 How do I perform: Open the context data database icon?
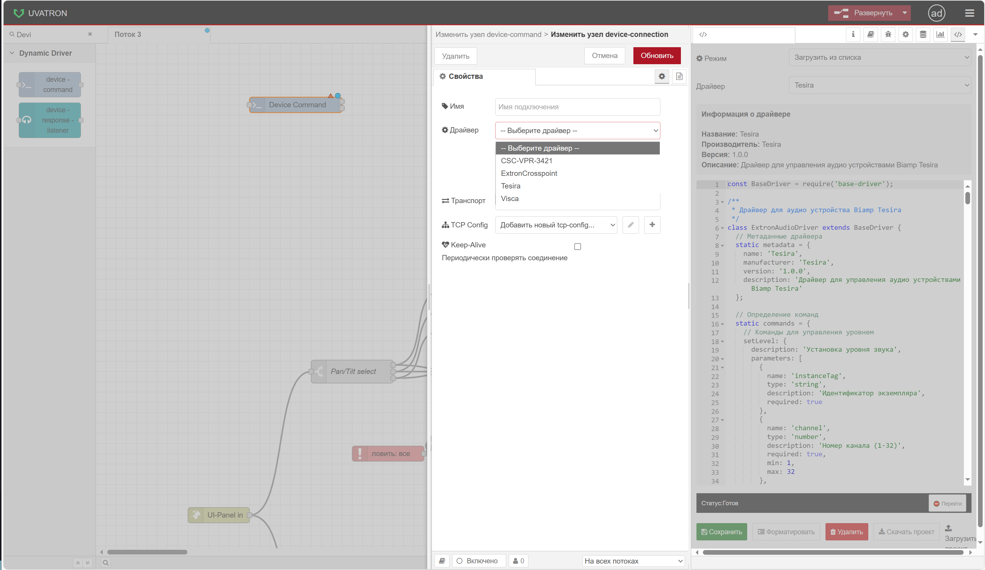pyautogui.click(x=923, y=34)
